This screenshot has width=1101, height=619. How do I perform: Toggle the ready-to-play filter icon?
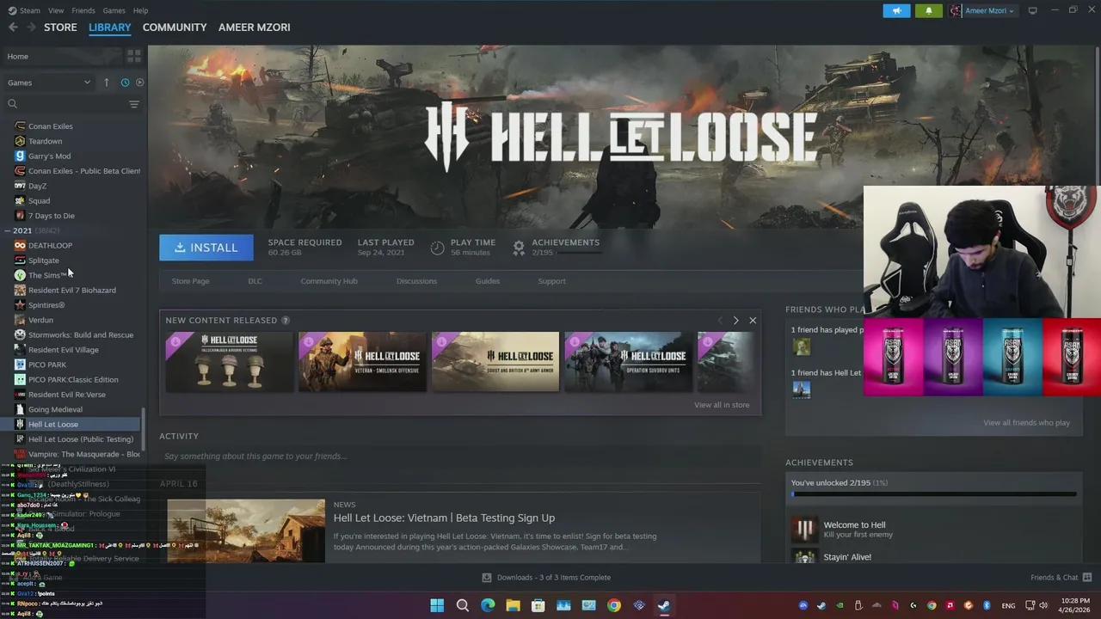(x=139, y=83)
